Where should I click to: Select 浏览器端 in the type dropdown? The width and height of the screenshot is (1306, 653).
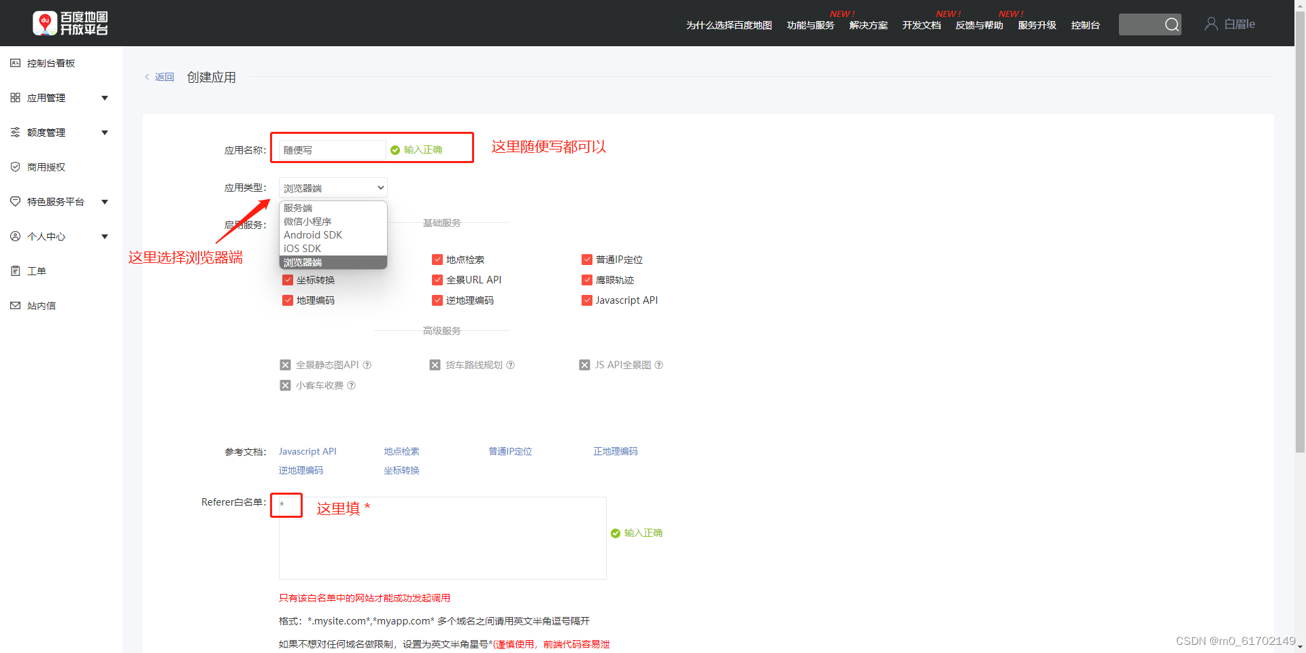click(333, 262)
